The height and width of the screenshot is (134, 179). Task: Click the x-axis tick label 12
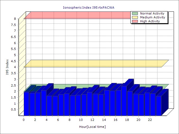point(92,120)
